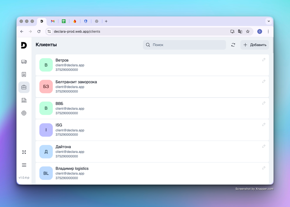
Task: Click the blue BL avatar
Action: pos(46,173)
